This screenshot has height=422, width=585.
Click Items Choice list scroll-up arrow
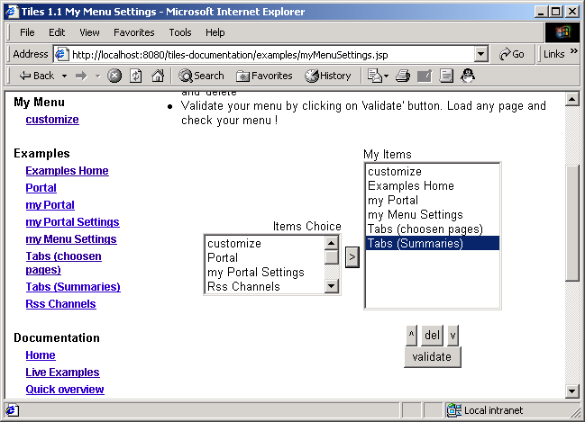coord(332,243)
